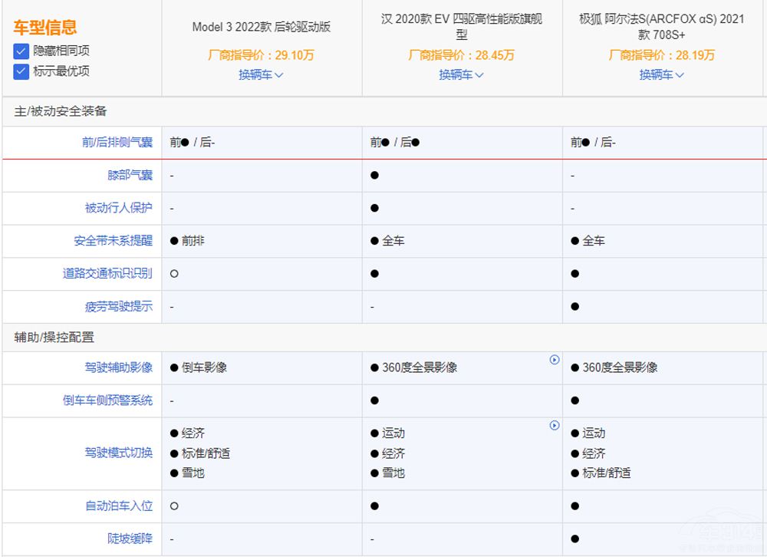
Task: Open the 自动泊车入位 link
Action: click(118, 506)
